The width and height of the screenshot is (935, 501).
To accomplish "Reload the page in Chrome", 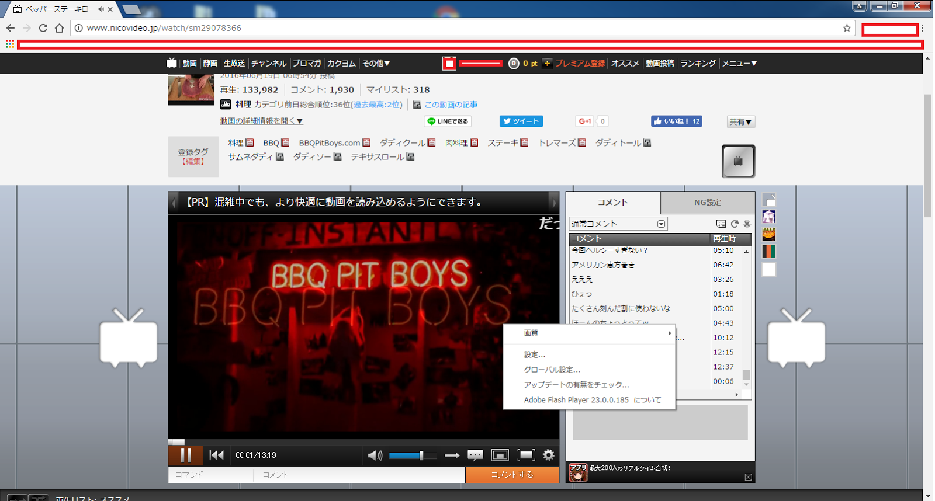I will pos(43,28).
